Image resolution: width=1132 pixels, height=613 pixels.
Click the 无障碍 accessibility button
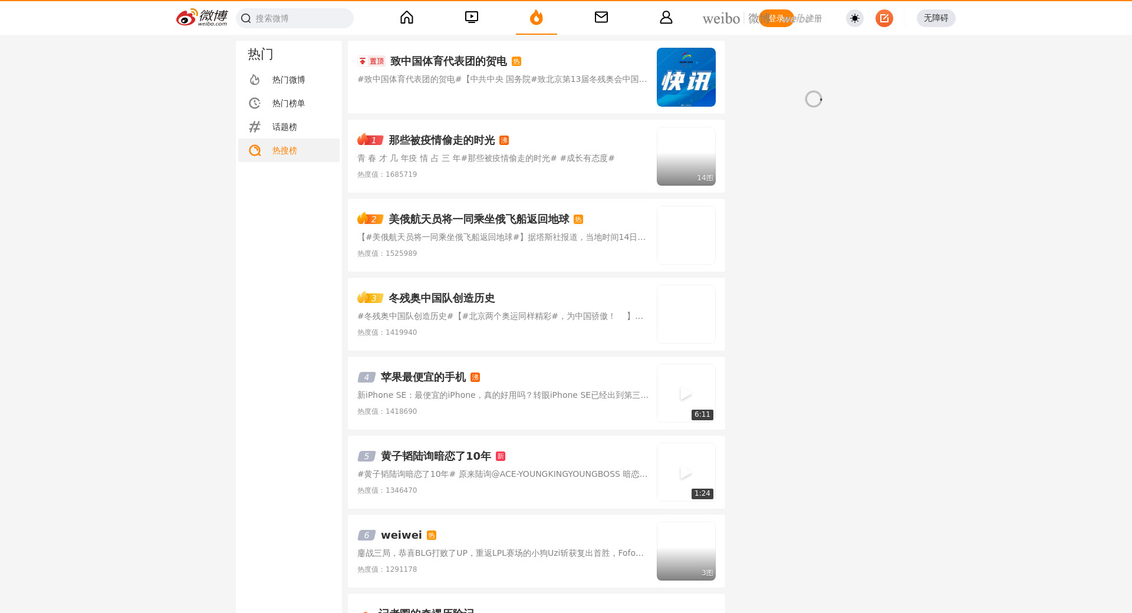point(936,18)
